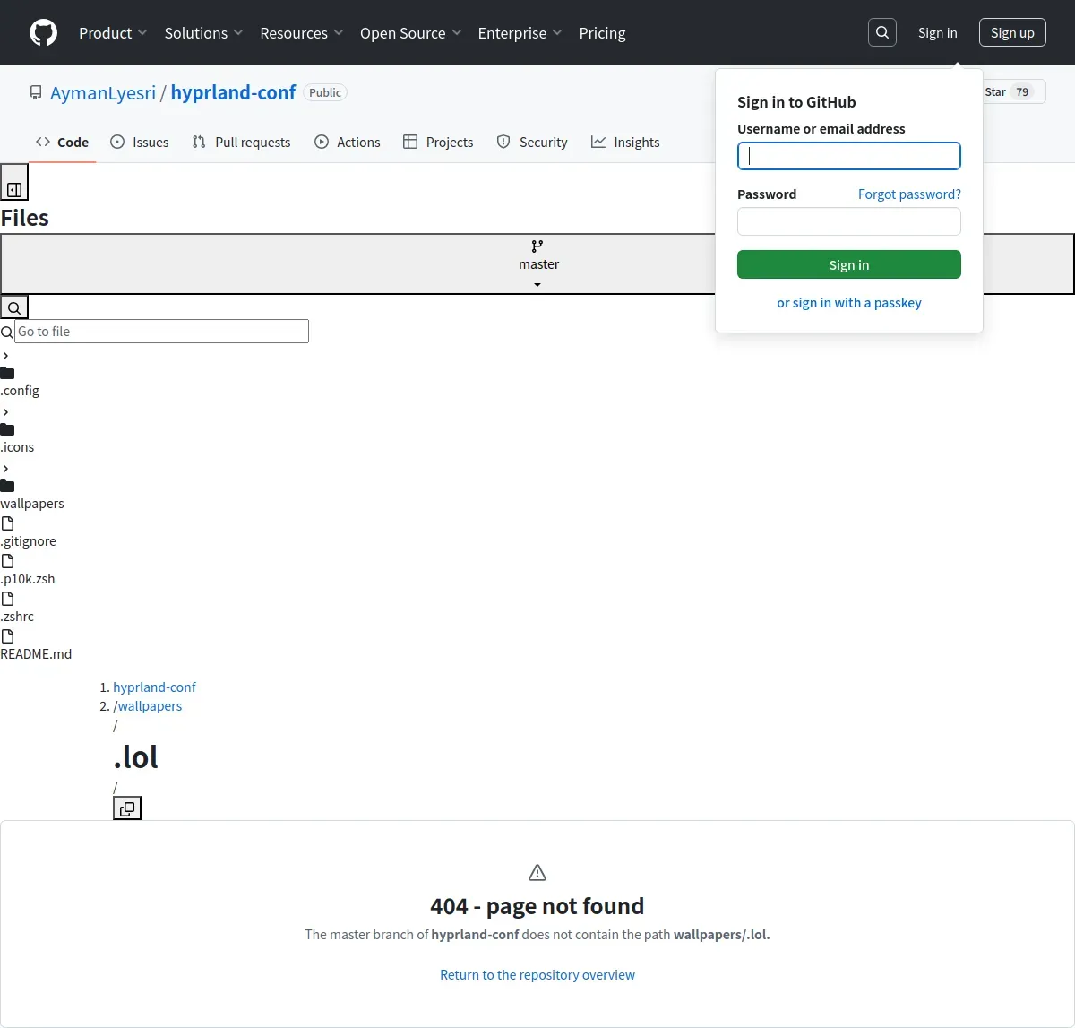Open the Product dropdown menu
This screenshot has height=1028, width=1075.
(113, 33)
